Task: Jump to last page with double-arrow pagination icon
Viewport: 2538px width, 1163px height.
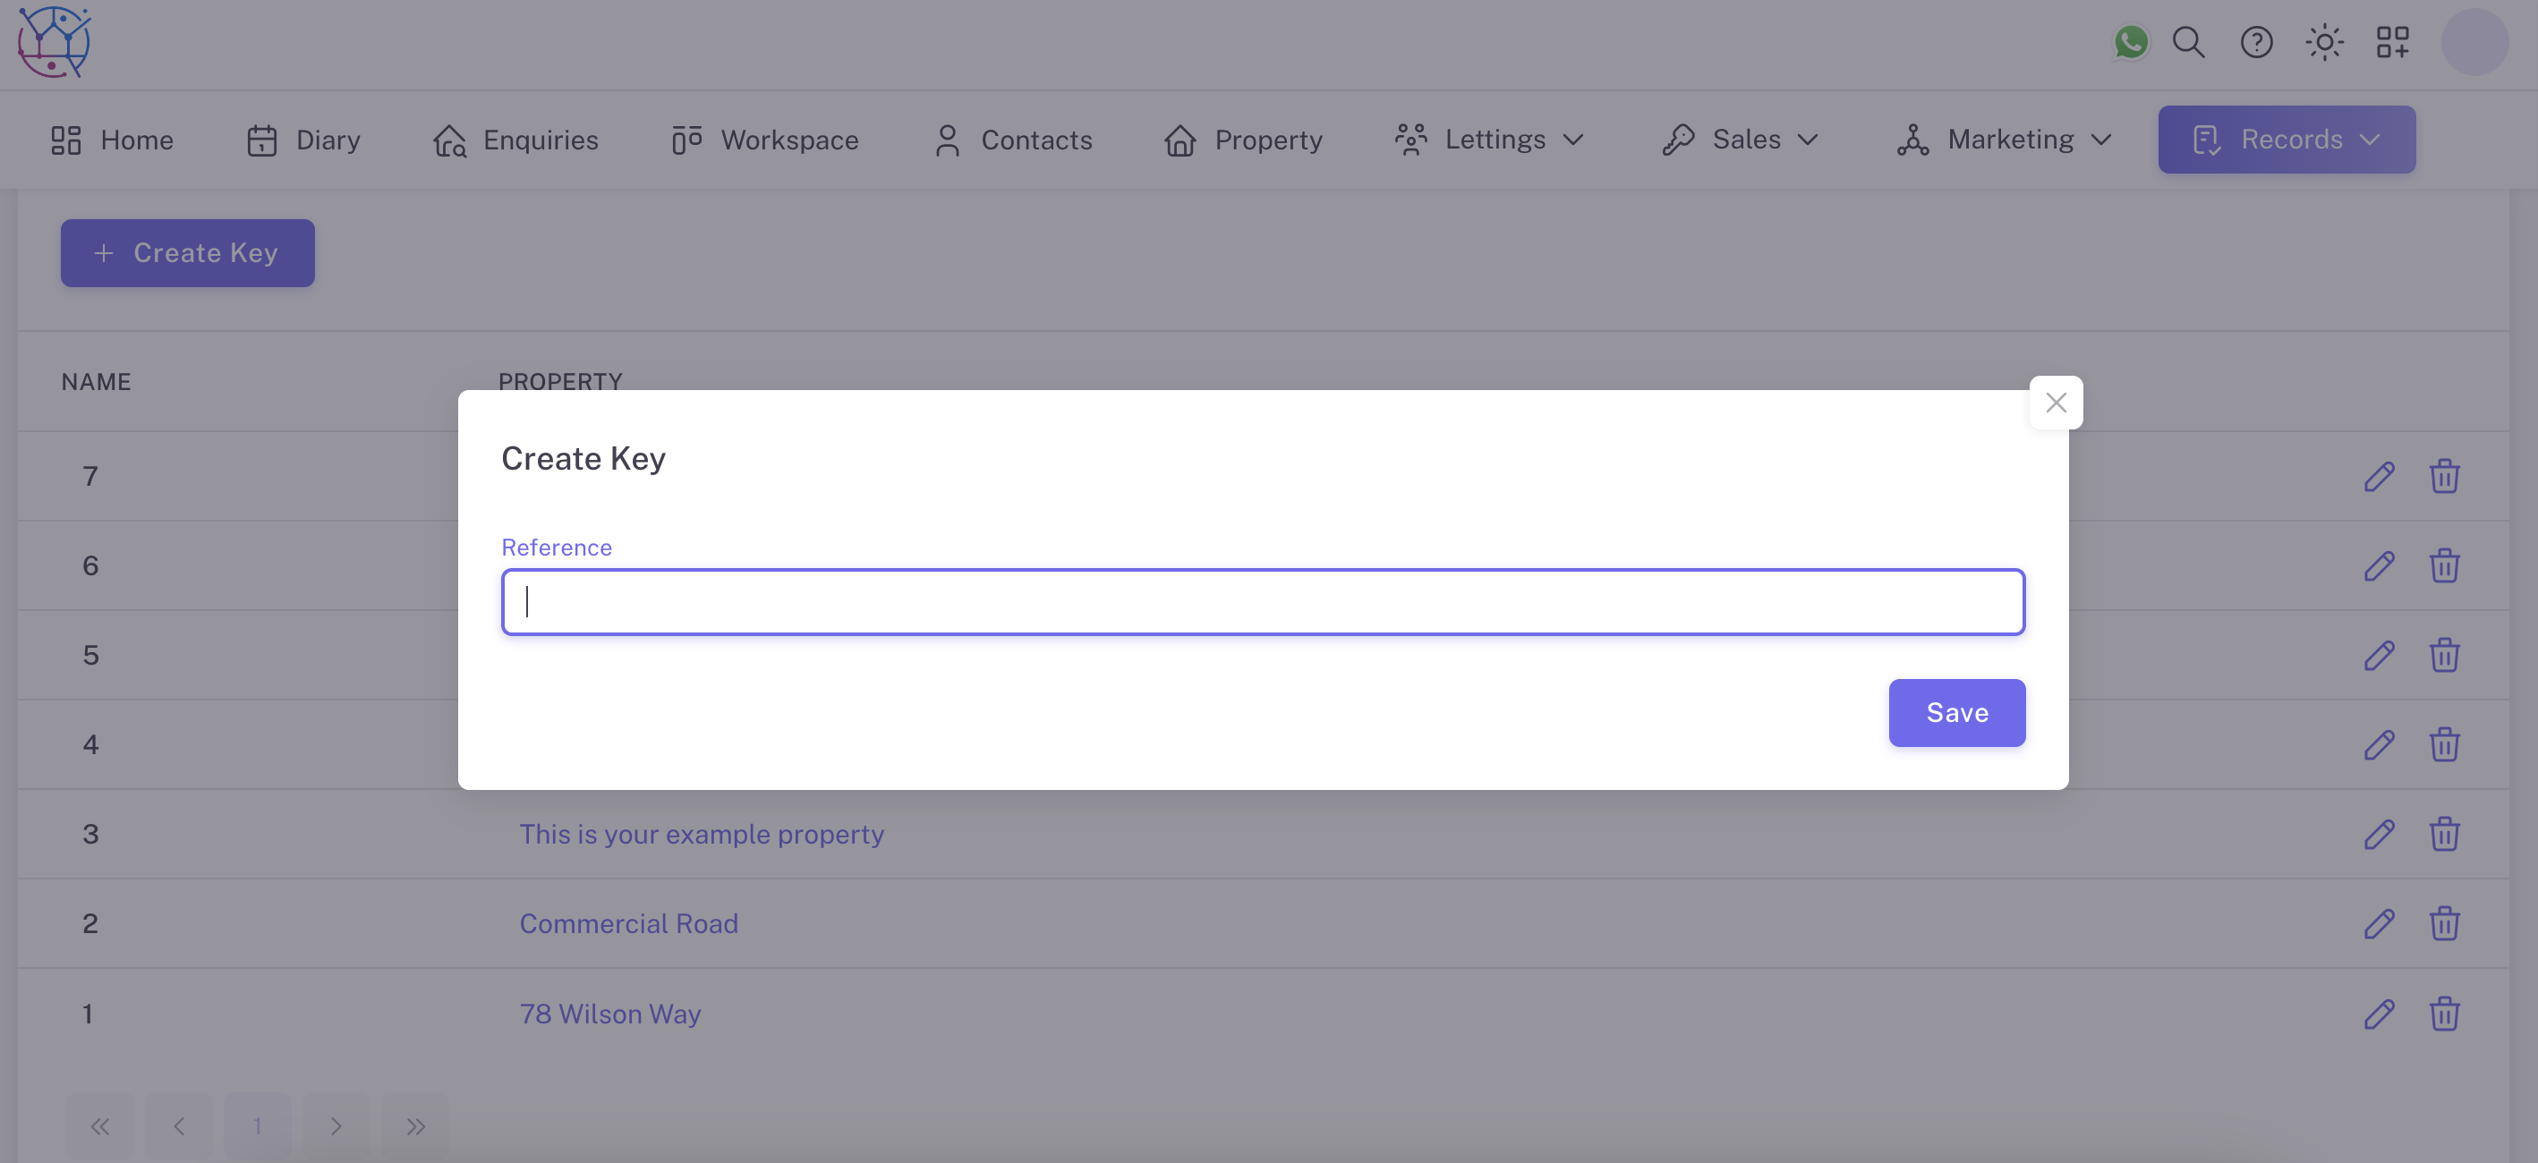Action: coord(414,1125)
